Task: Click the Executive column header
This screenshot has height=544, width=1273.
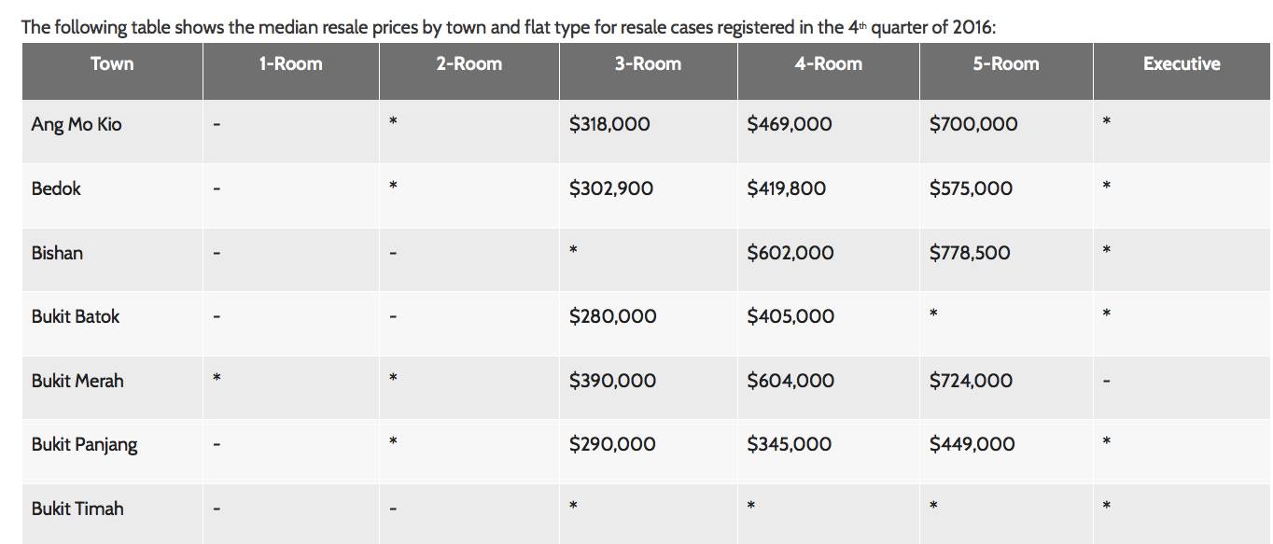Action: 1182,64
